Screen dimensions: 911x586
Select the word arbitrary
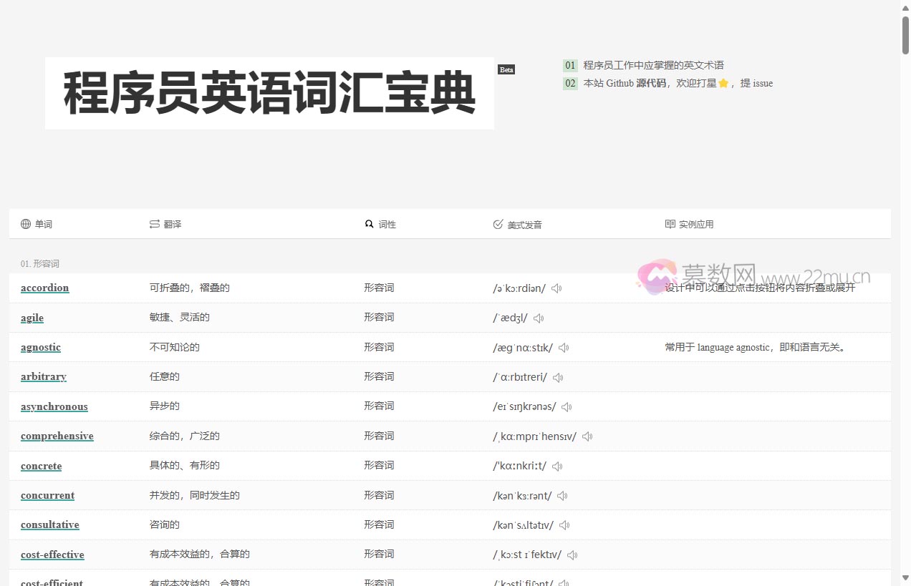(43, 376)
